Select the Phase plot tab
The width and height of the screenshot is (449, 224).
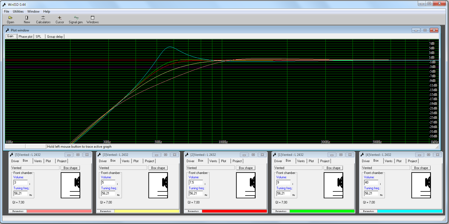[x=25, y=37]
